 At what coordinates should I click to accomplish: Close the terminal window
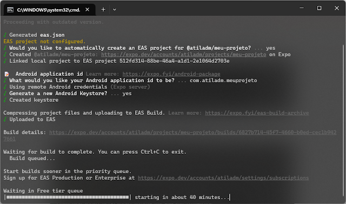337,8
